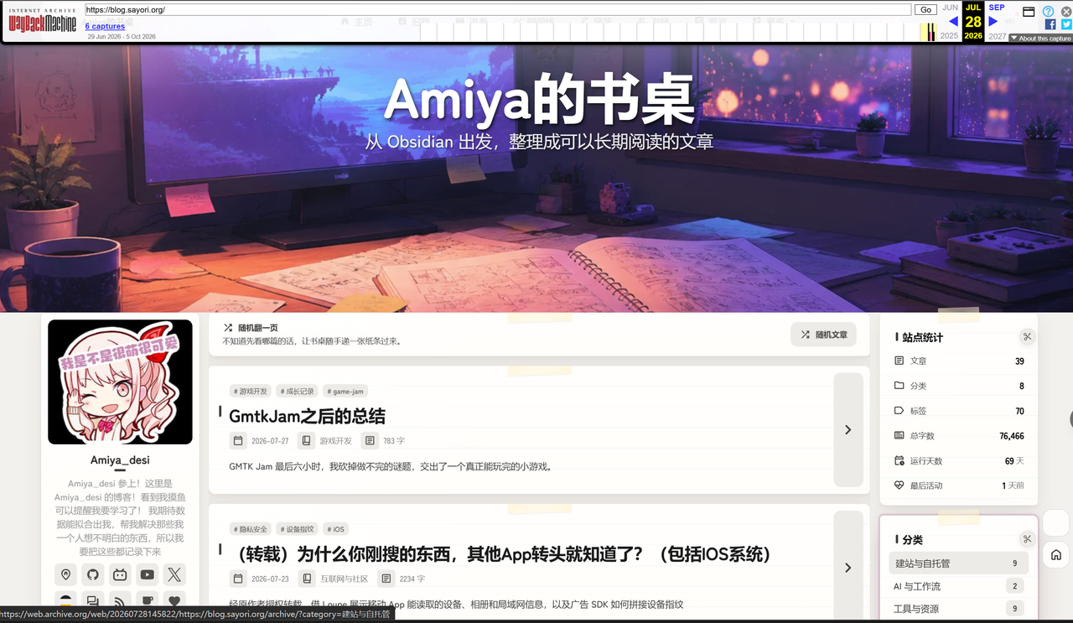1073x623 pixels.
Task: Click the home icon floating button
Action: [1056, 554]
